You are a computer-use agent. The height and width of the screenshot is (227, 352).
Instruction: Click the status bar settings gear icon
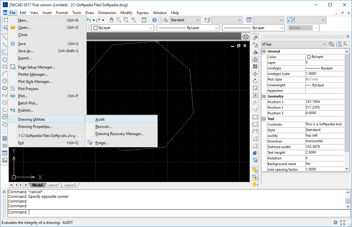335,223
